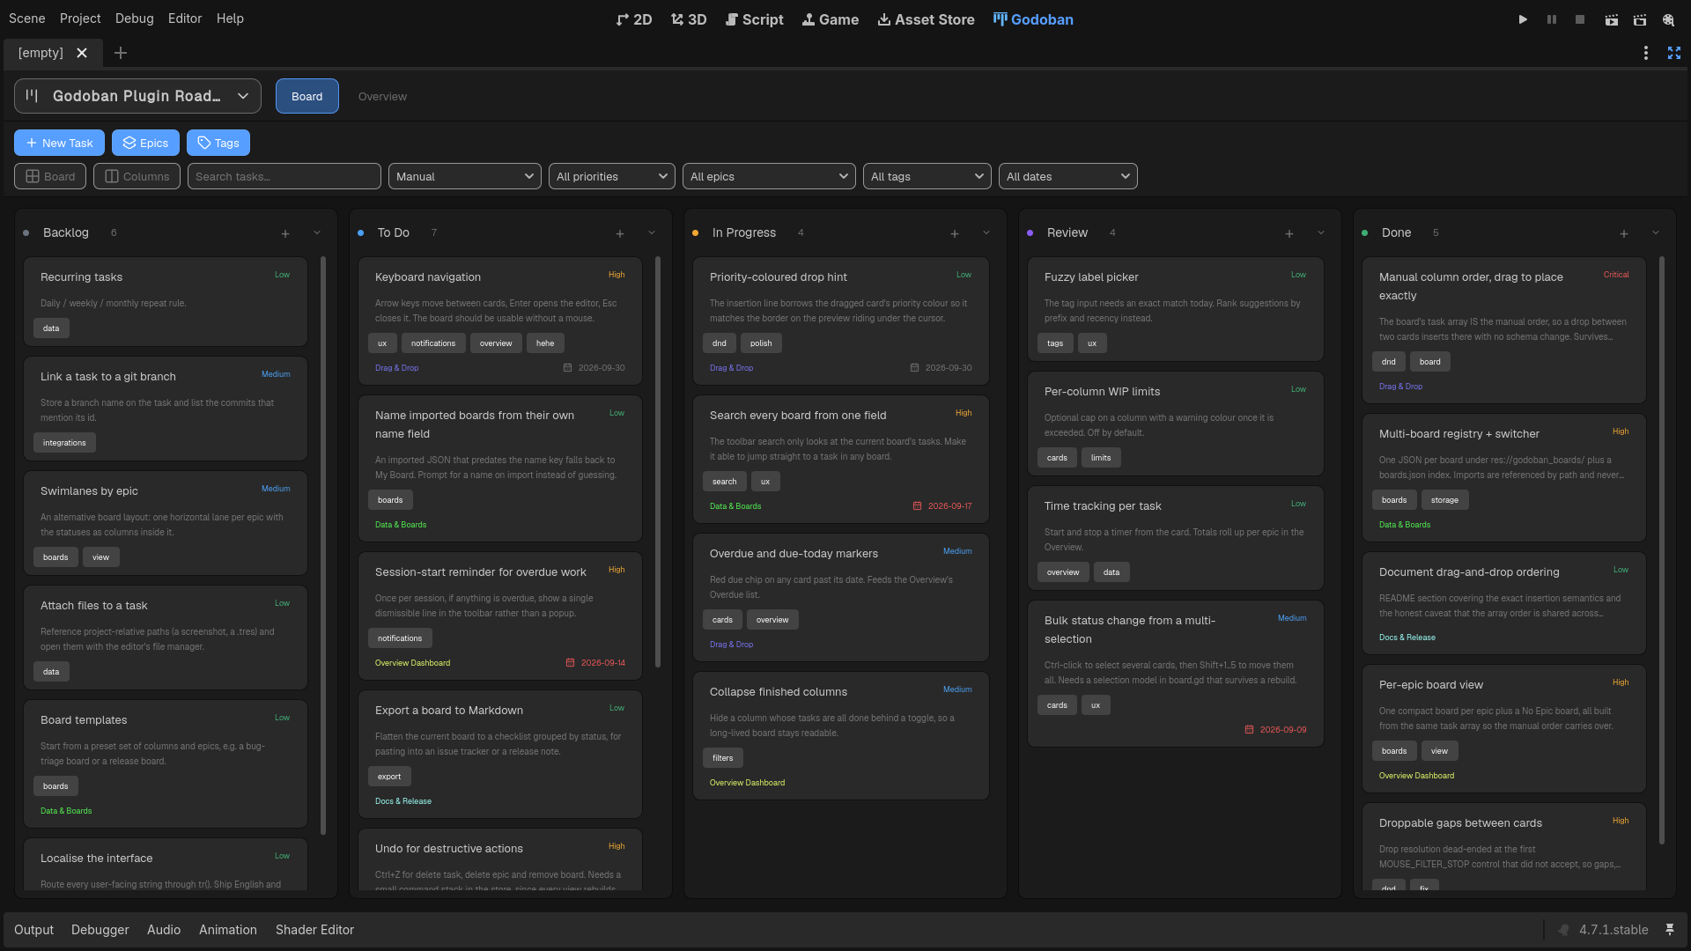Open the Tags manager button

click(x=218, y=143)
